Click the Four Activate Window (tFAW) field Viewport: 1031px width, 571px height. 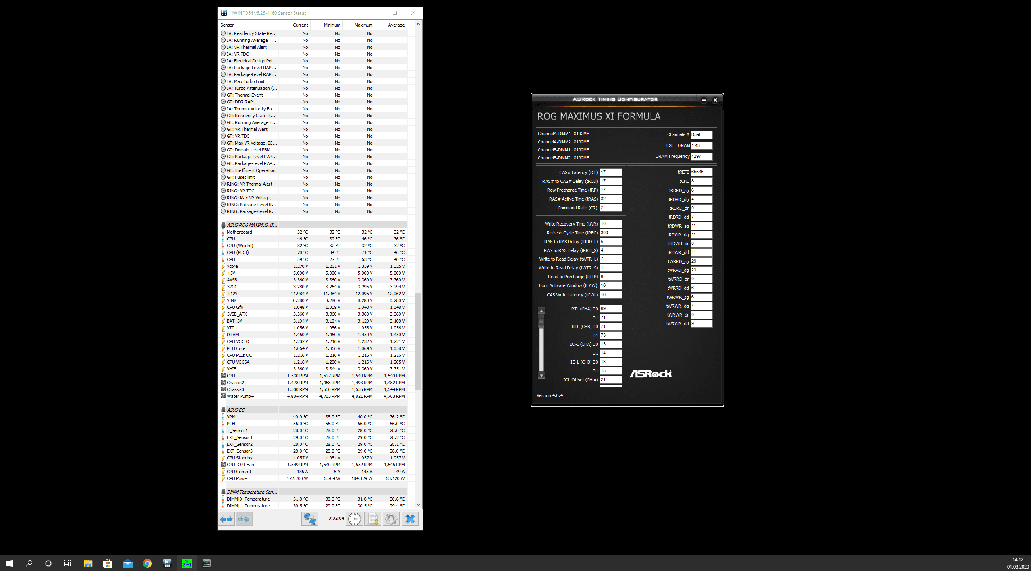pos(611,285)
